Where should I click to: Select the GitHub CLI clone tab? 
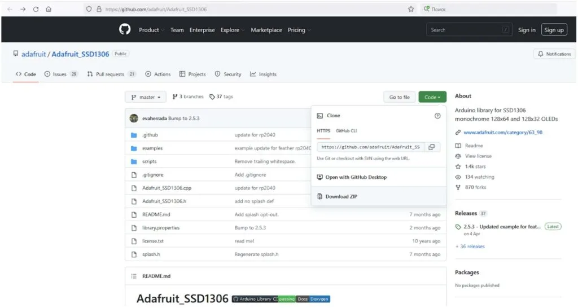[x=346, y=130]
